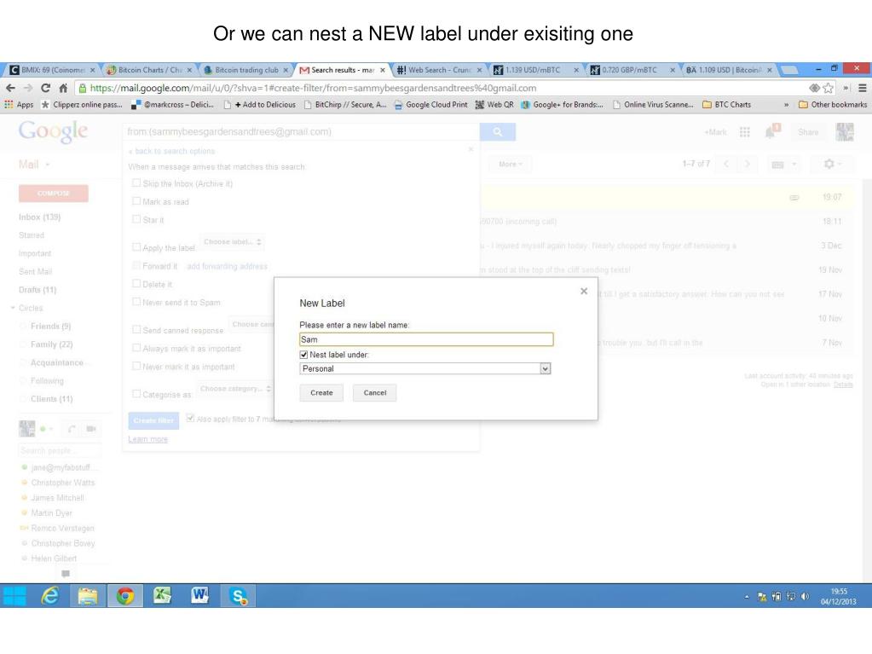Screen dimensions: 872x654
Task: Open the Apps grid in bookmarks bar
Action: [19, 105]
